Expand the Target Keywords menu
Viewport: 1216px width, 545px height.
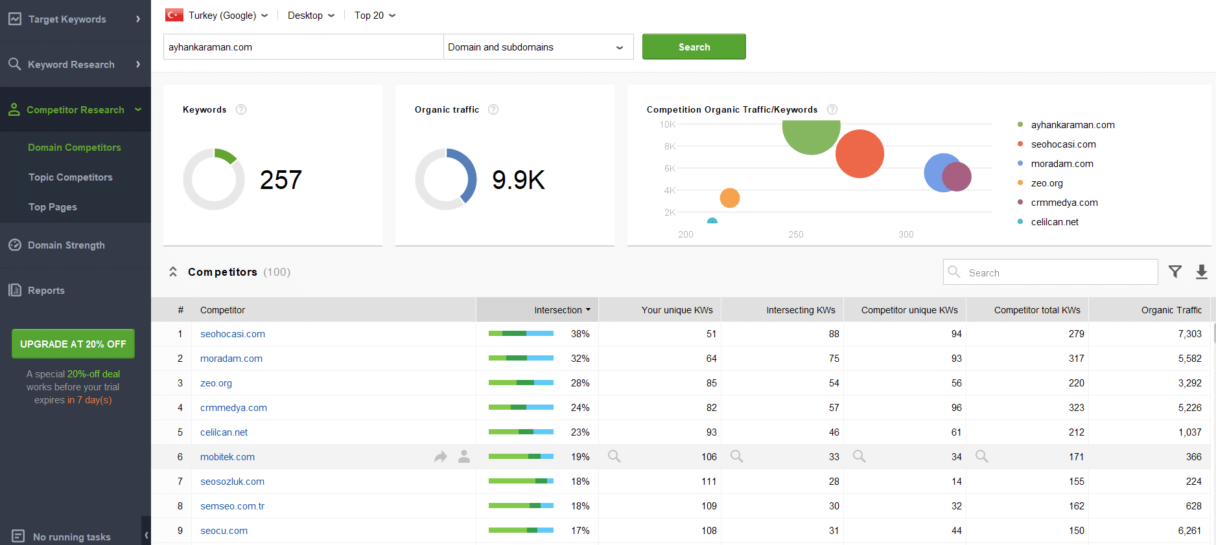point(138,19)
